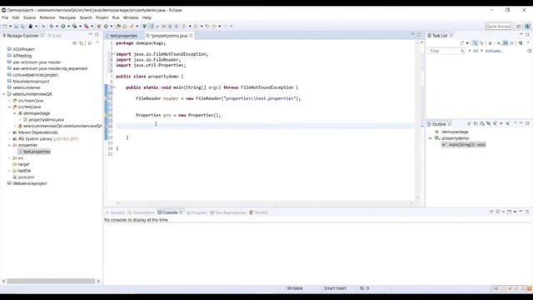
Task: Collapse the properties folder
Action: (x=9, y=145)
